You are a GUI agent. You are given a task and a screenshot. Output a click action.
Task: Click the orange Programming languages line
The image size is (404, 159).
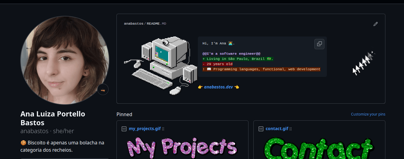pos(261,69)
